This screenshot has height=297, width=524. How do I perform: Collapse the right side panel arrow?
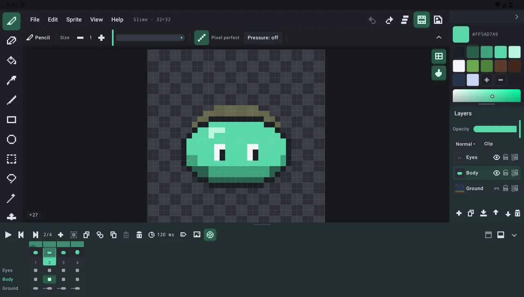point(517,17)
